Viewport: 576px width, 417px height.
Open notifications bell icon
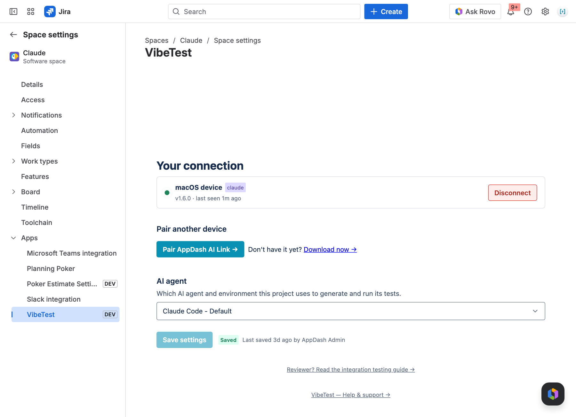coord(511,12)
